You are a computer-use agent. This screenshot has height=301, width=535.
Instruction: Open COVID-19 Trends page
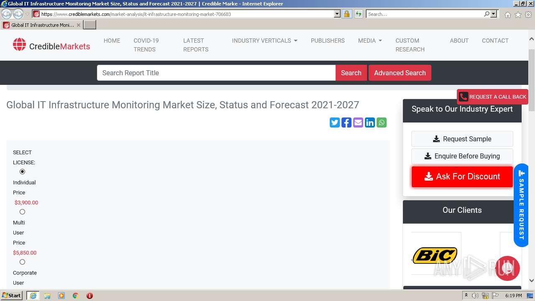pyautogui.click(x=146, y=45)
